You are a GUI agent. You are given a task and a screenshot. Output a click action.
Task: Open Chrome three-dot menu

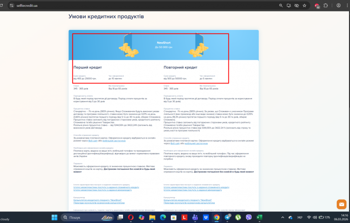(x=348, y=5)
